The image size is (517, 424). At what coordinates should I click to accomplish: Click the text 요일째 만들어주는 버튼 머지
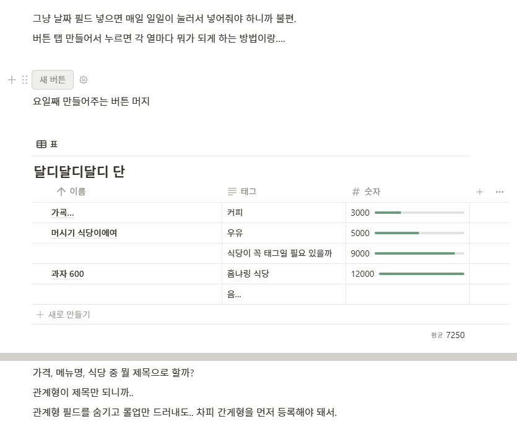click(x=92, y=101)
